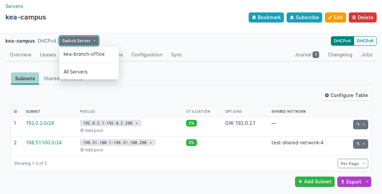Viewport: 382px width, 194px height.
Task: Add pool to subnet 192.0.2.0/24
Action: (92, 131)
